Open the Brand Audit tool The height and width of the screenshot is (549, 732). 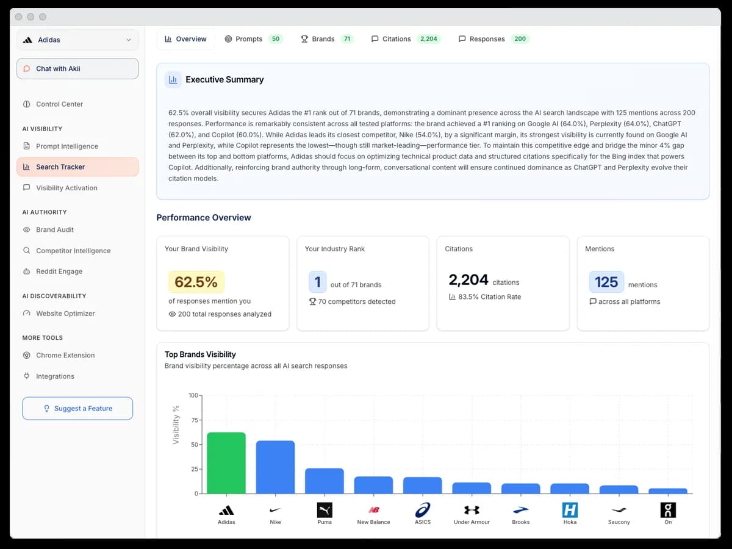27,229
